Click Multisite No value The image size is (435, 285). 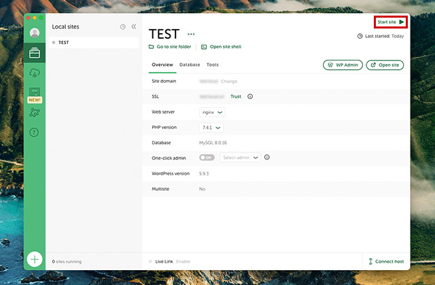203,189
